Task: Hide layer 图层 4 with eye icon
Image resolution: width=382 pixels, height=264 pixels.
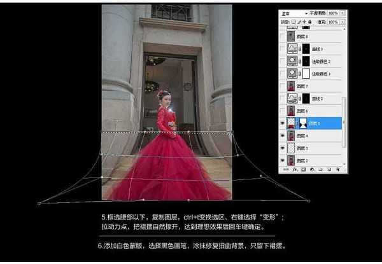Action: click(x=283, y=135)
